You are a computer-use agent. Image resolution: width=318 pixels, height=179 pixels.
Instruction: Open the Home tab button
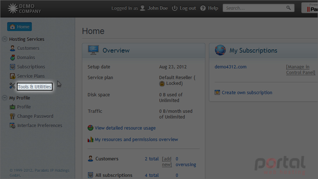coord(19,26)
